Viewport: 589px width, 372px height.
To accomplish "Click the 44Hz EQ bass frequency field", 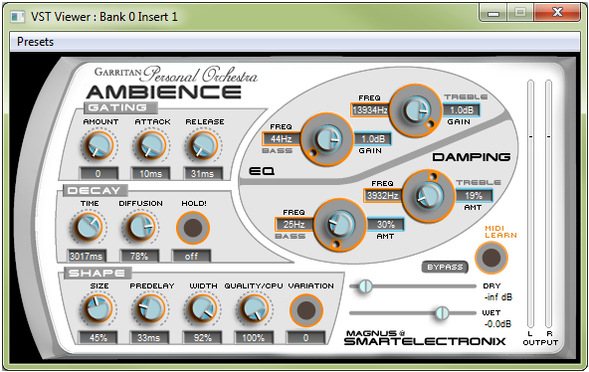I will click(282, 139).
